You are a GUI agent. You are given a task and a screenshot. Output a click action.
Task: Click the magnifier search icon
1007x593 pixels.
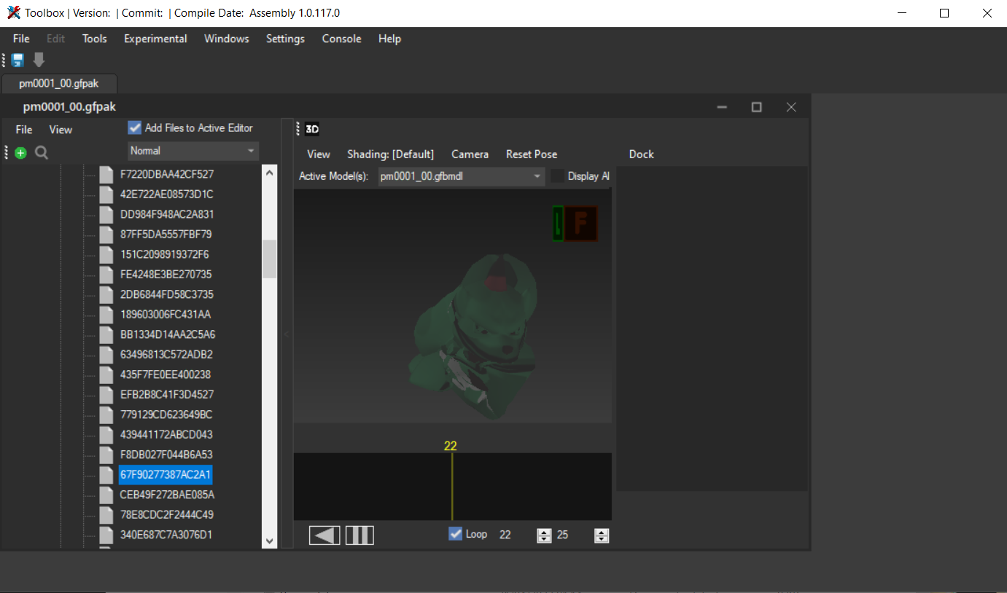tap(42, 152)
